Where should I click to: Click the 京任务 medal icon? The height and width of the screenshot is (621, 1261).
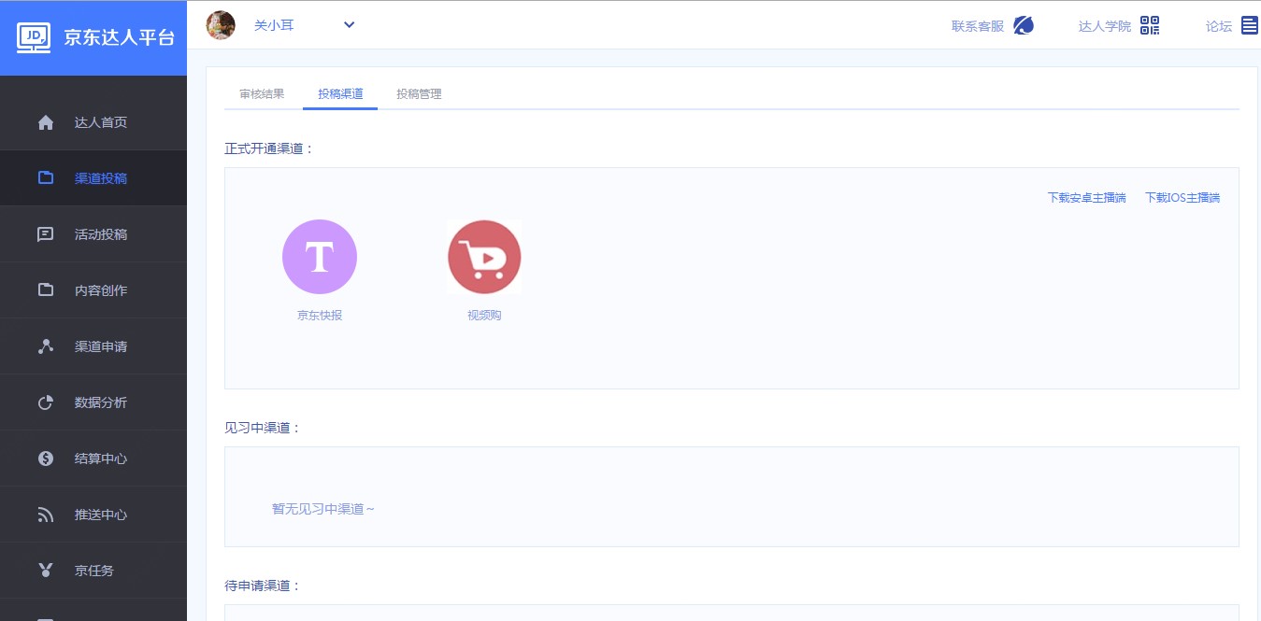(x=45, y=571)
